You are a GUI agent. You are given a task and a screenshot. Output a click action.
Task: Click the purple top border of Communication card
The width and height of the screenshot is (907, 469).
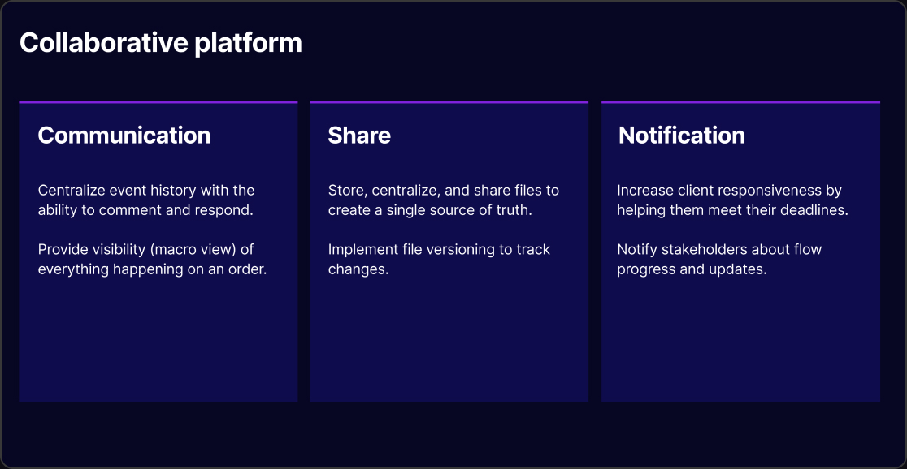coord(158,102)
